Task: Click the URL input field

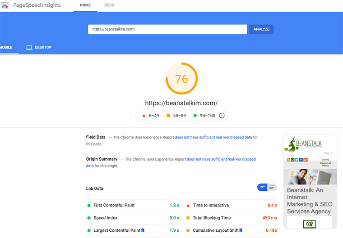Action: pyautogui.click(x=167, y=29)
